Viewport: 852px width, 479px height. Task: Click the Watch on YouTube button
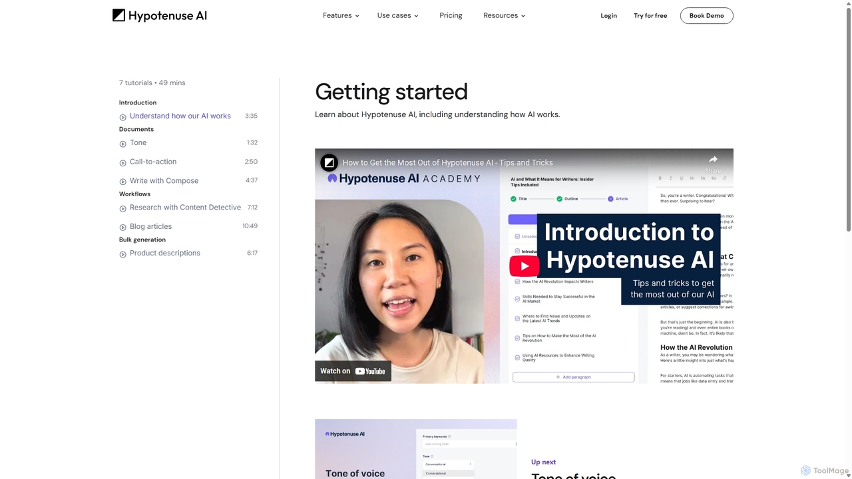pos(353,371)
